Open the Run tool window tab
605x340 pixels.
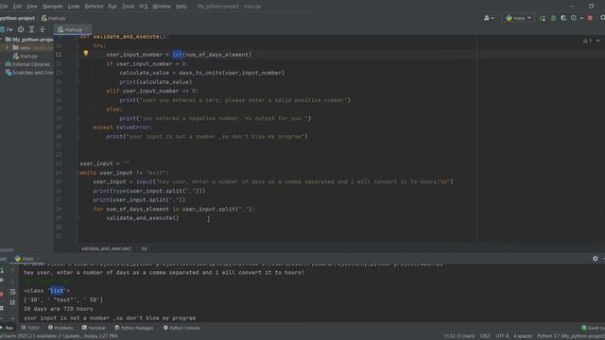(x=7, y=328)
